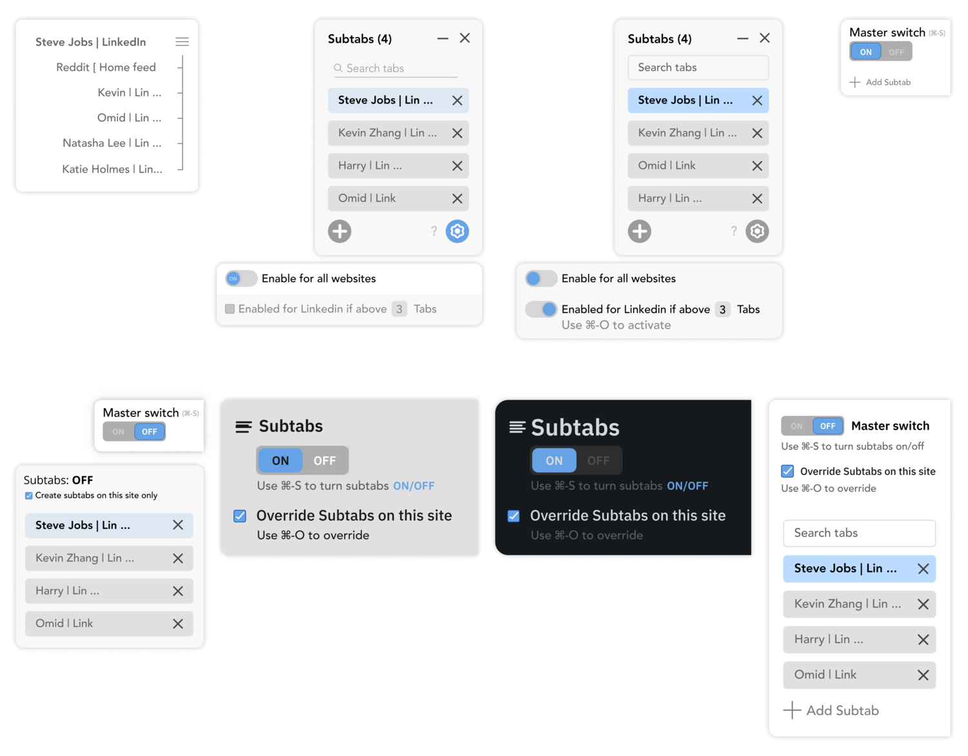The image size is (968, 756).
Task: Click the blue settings gear icon
Action: (457, 231)
